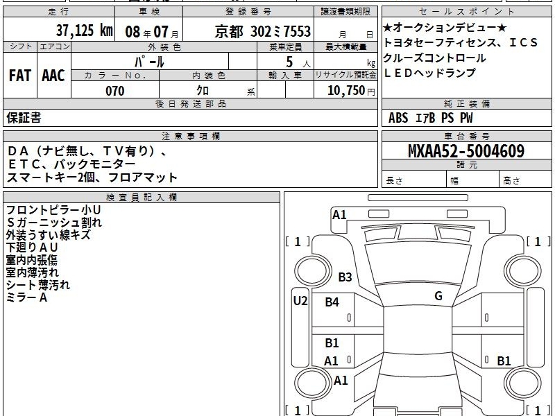Click the 幅 dimension field
Viewport: 555px width, 416px height.
click(x=473, y=179)
